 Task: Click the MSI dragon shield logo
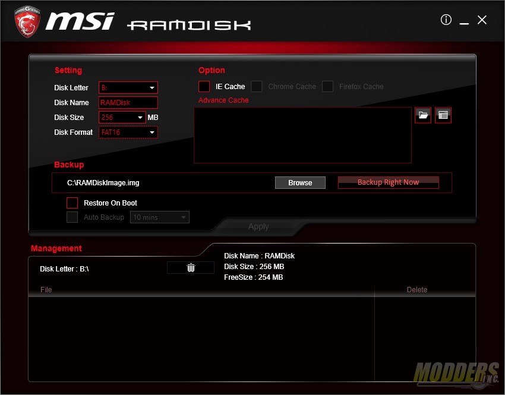27,21
